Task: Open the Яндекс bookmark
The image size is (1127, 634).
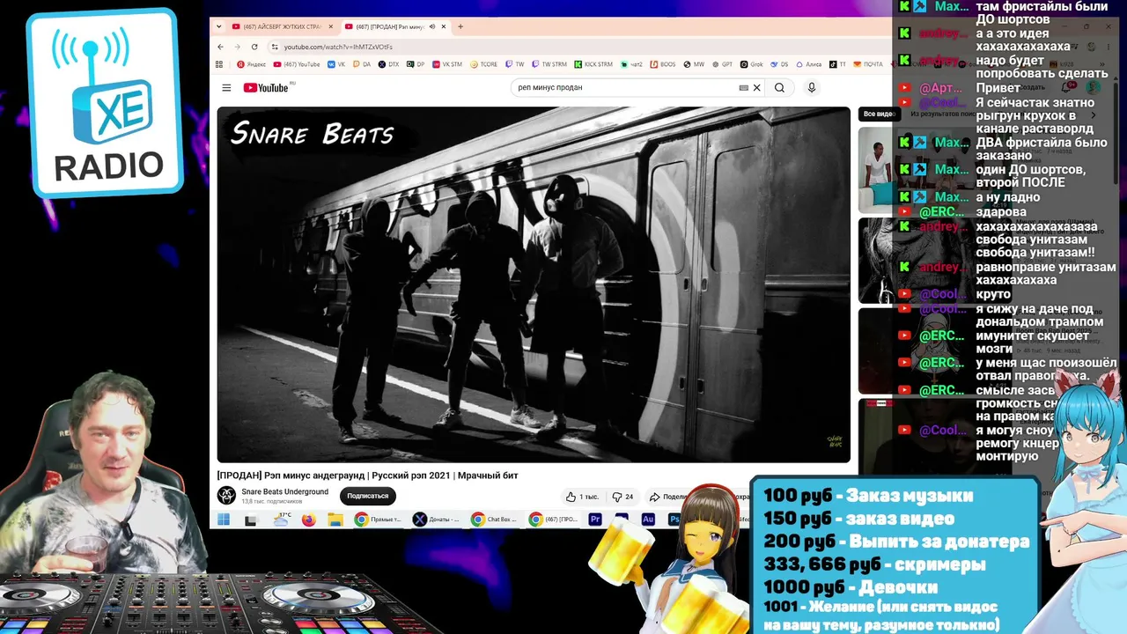Action: coord(252,64)
